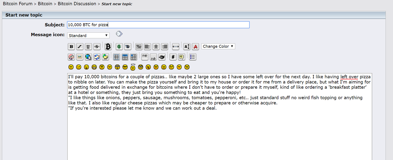This screenshot has width=393, height=160.
Task: Insert horizontal rule
Action: [176, 47]
